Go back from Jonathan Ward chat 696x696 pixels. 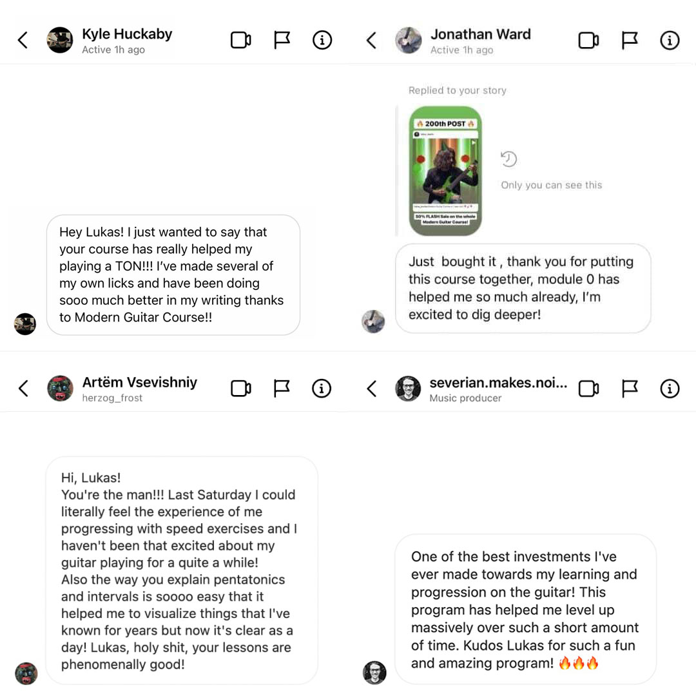click(371, 41)
